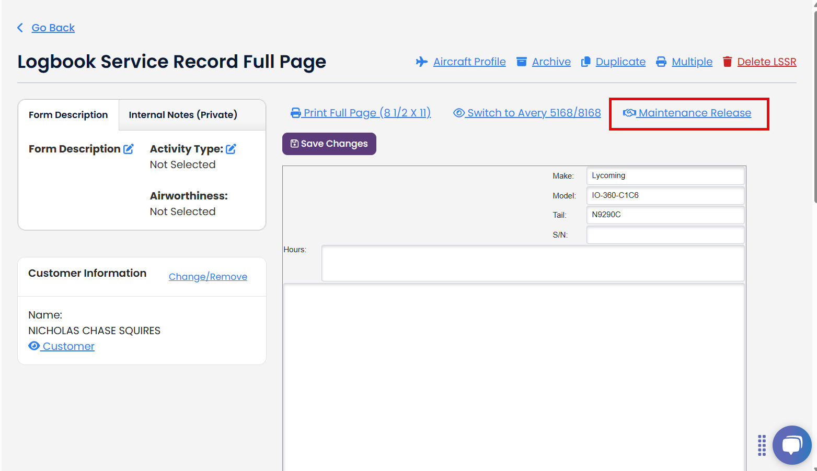Click the eye icon before Switch to Avery

coord(458,112)
